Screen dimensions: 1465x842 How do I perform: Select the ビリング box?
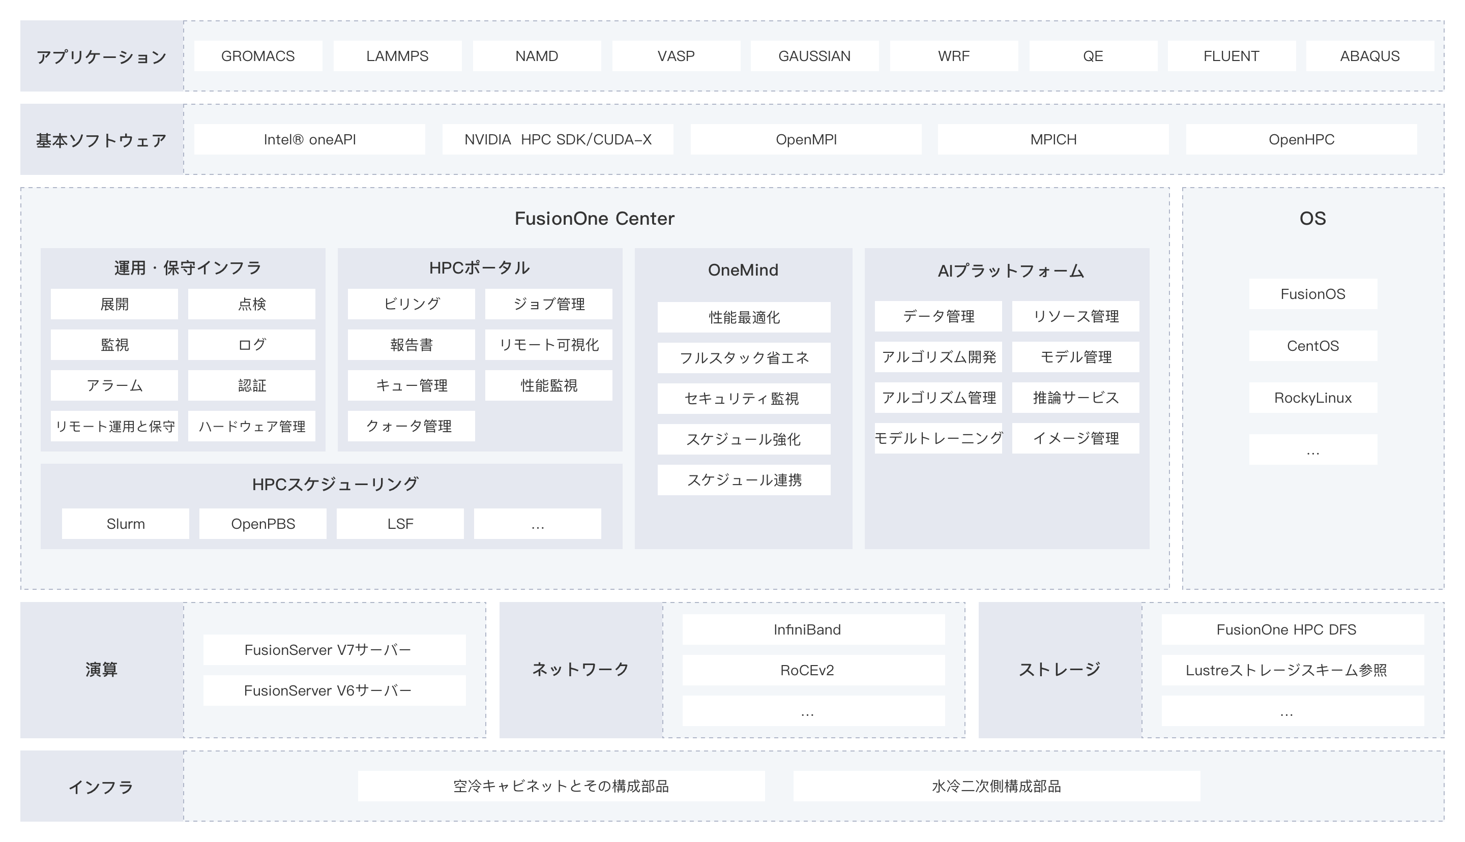tap(411, 304)
